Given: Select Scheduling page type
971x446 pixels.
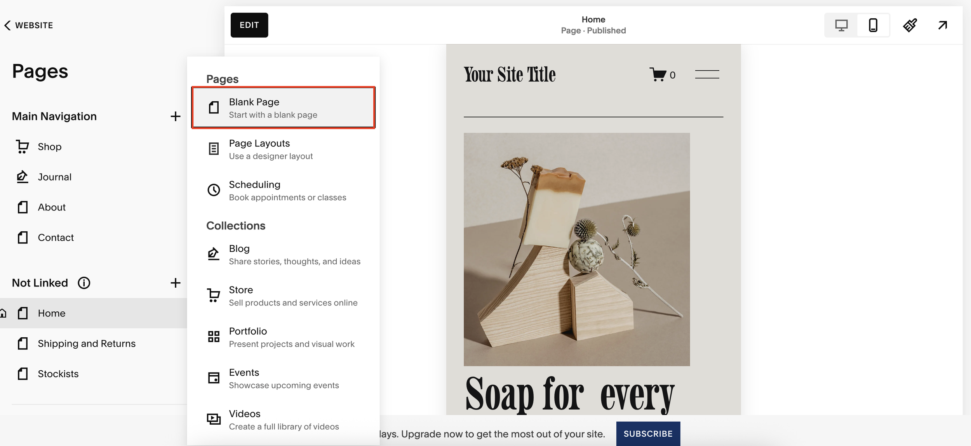Looking at the screenshot, I should click(284, 190).
